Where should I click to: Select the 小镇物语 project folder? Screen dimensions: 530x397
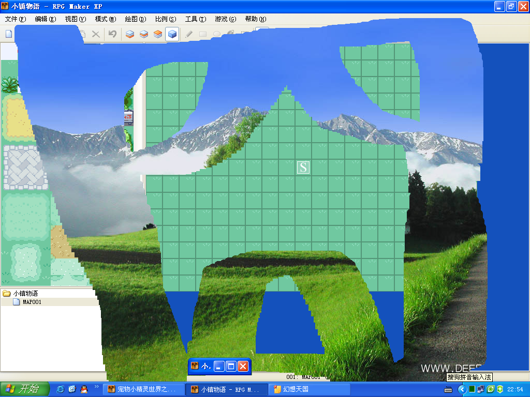tap(20, 294)
